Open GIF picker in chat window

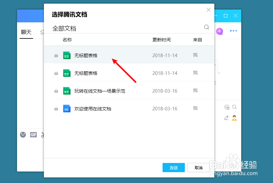[x=33, y=135]
